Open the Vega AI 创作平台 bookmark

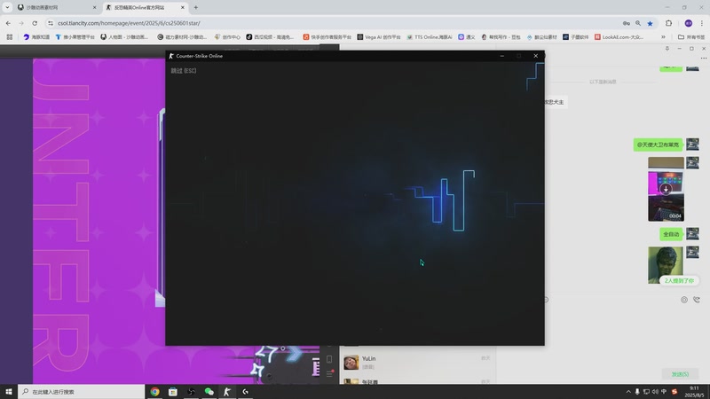379,36
